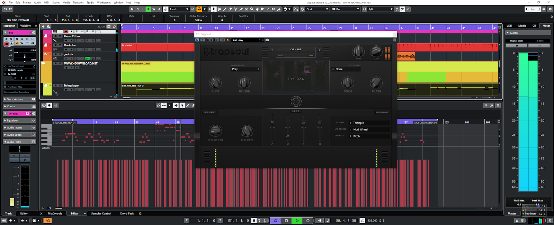This screenshot has width=554, height=225.
Task: Select the Erase tool in toolbar
Action: pos(230,9)
